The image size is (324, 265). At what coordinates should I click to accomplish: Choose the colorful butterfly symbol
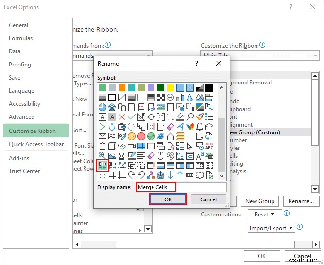tap(190, 127)
